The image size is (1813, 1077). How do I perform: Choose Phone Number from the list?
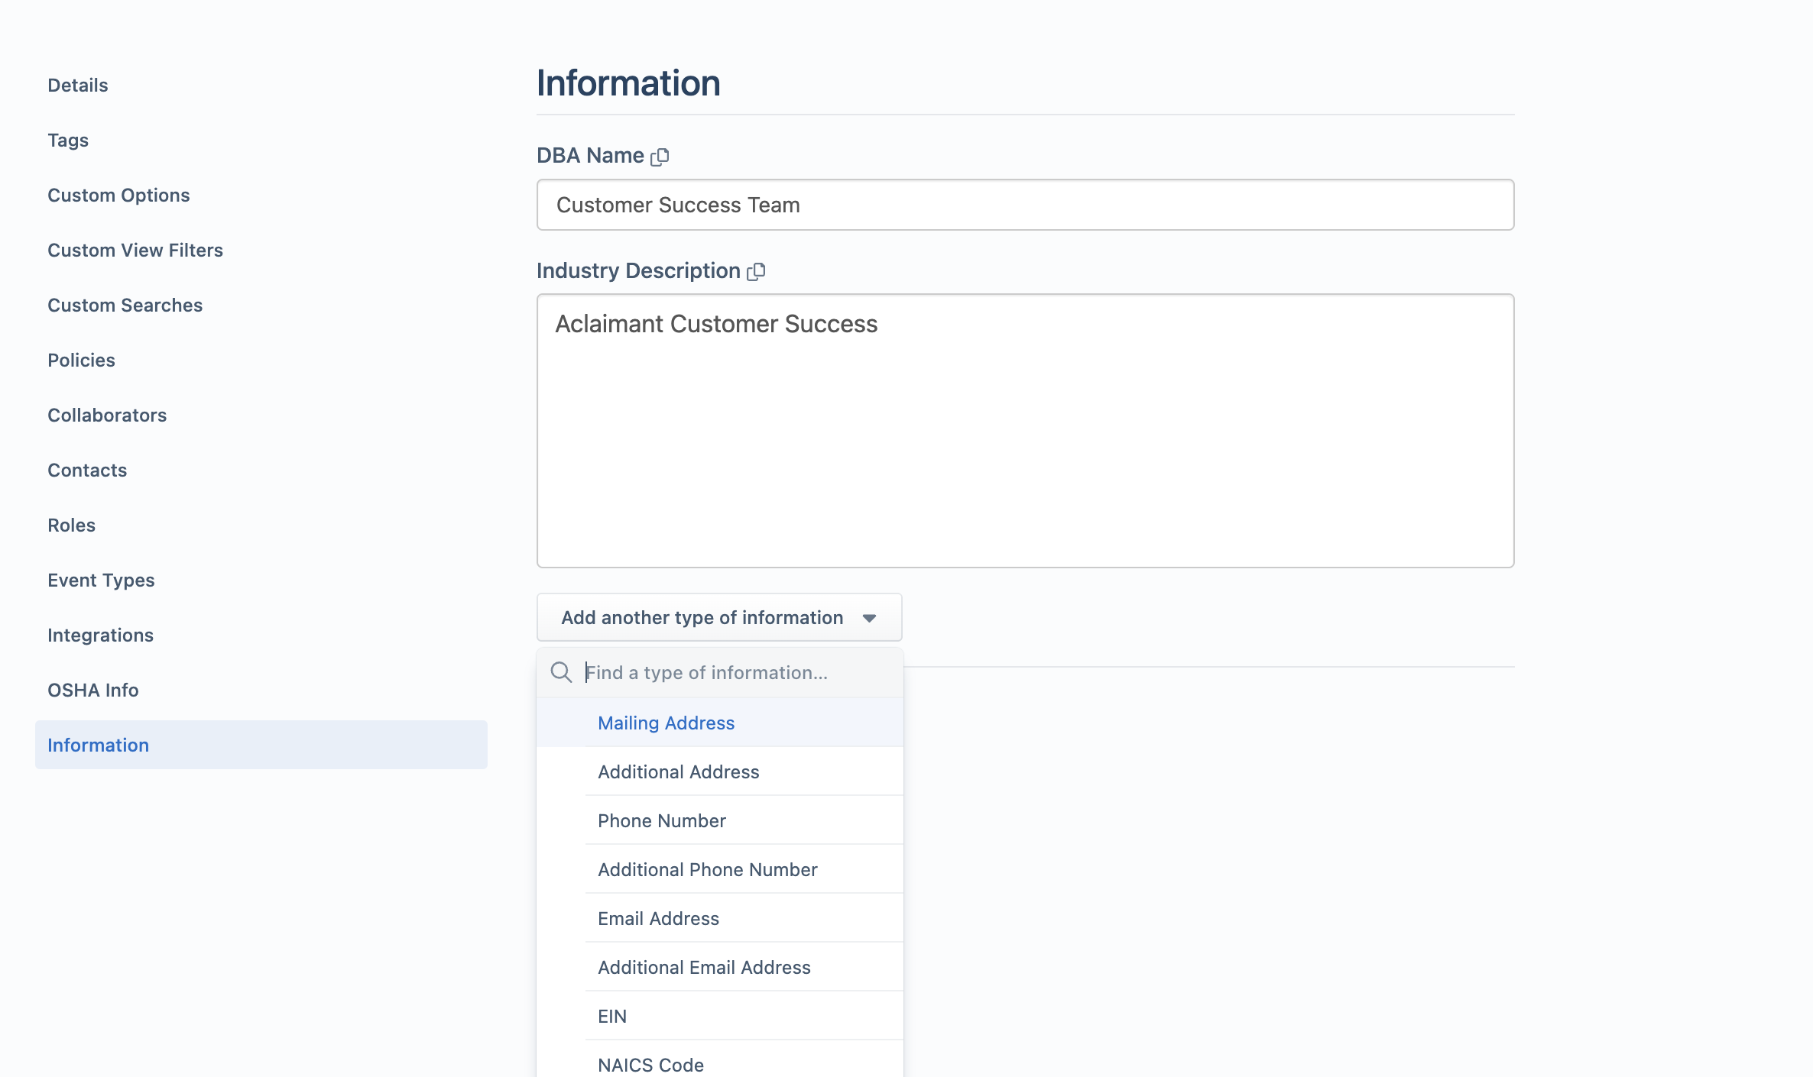720,820
